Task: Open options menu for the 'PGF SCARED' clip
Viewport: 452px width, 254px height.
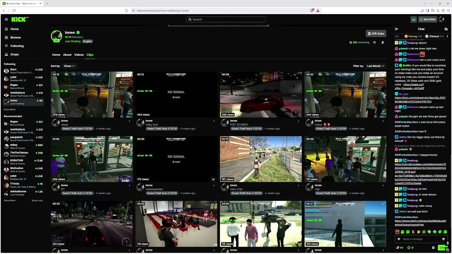Action: click(x=298, y=121)
